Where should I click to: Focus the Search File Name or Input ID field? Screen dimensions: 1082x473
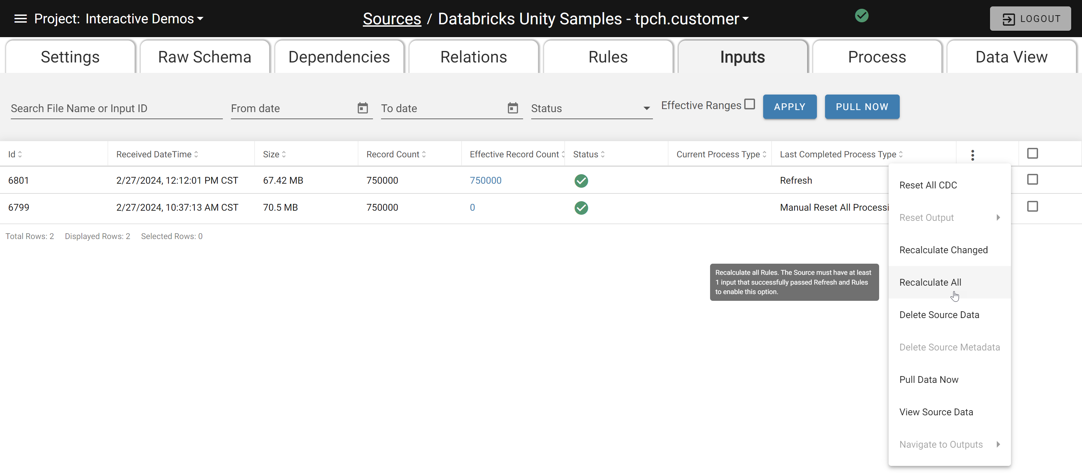point(116,109)
